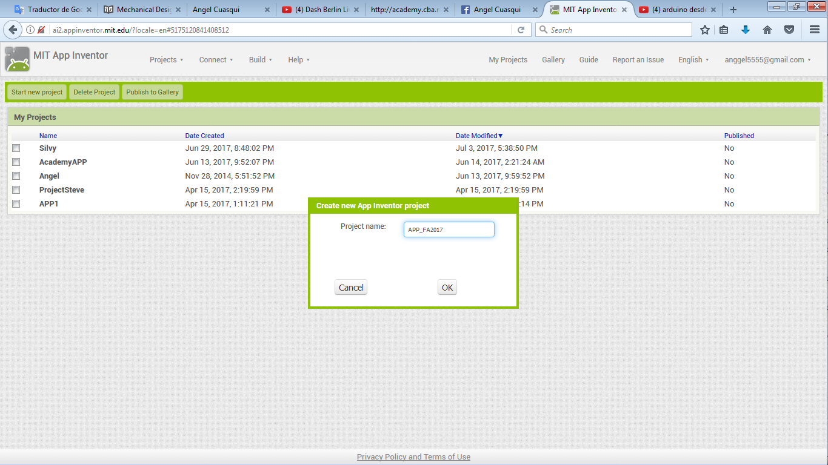Open Privacy Policy and Terms of Use
828x465 pixels.
pyautogui.click(x=413, y=457)
